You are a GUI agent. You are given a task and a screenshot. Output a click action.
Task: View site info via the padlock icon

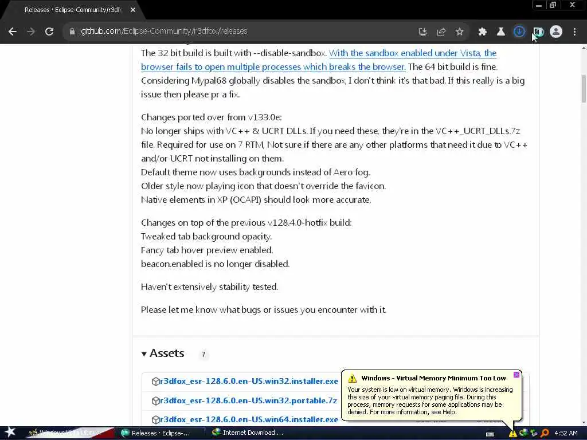(72, 32)
